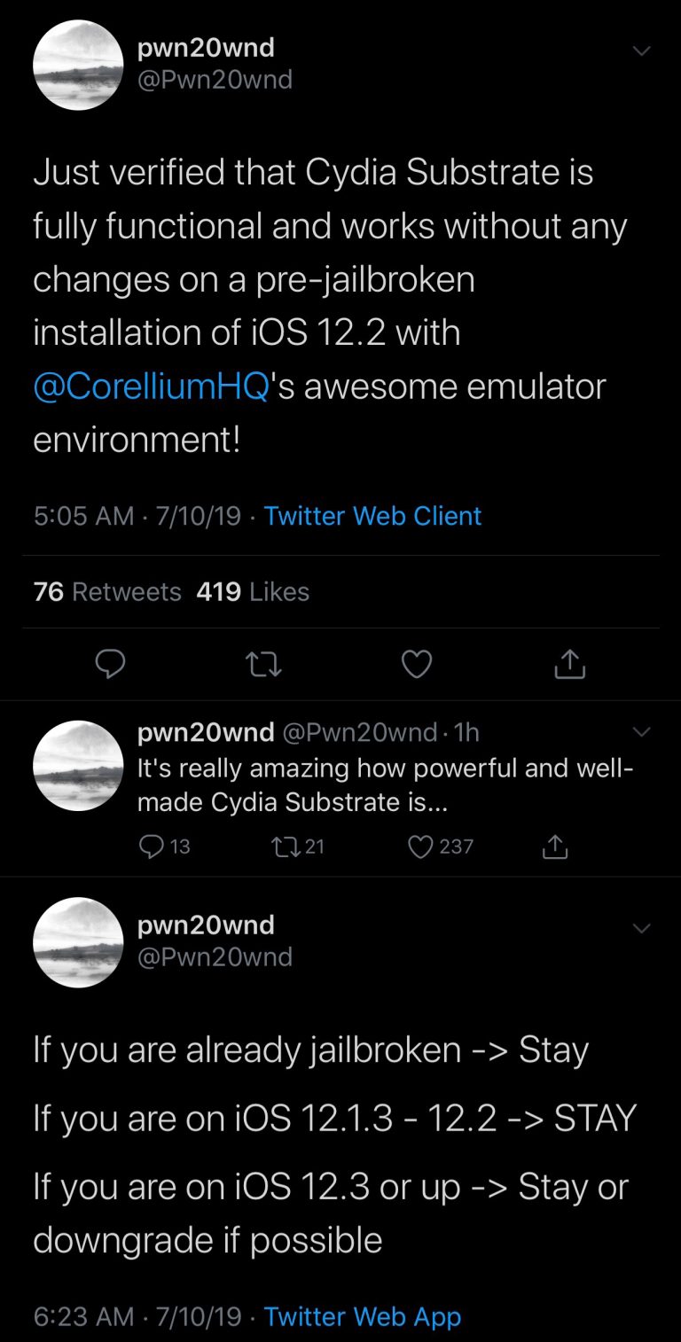Viewport: 681px width, 1342px height.
Task: Open chevron menu on the jailbroken advice tweet
Action: (x=641, y=928)
